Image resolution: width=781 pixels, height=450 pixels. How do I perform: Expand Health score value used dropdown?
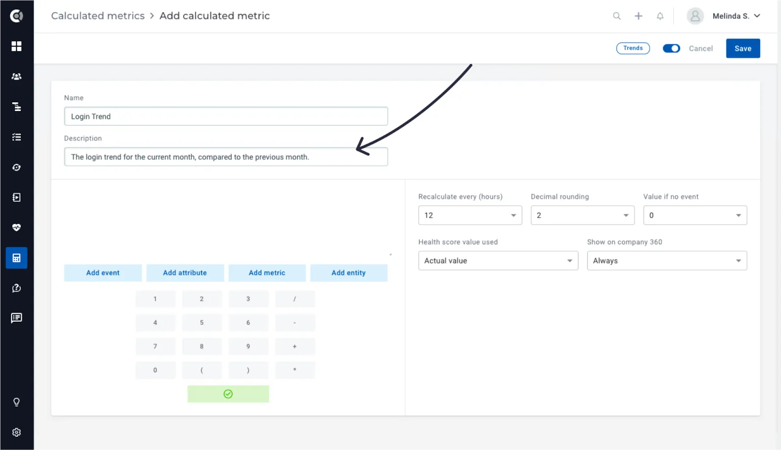click(x=498, y=261)
